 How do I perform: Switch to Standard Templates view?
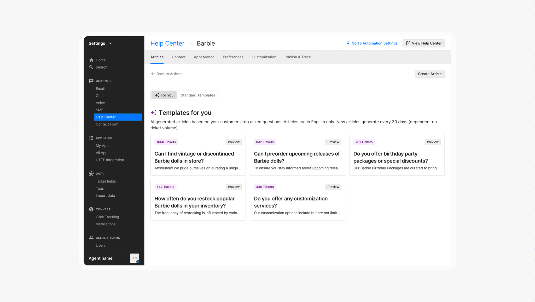198,95
